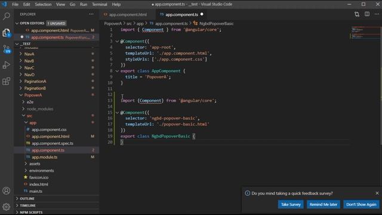The image size is (382, 215).
Task: Expand the environments folder
Action: (26, 170)
